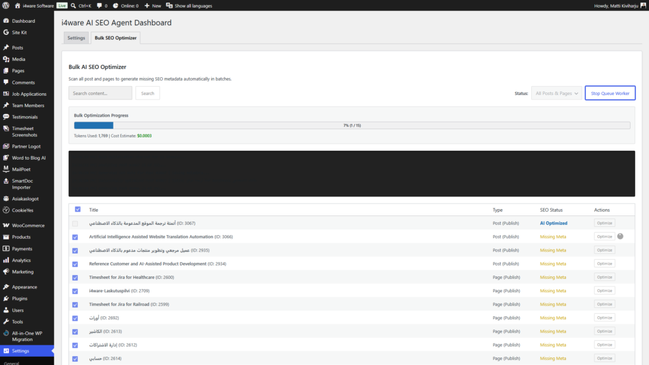Click the dark log output panel

click(351, 174)
